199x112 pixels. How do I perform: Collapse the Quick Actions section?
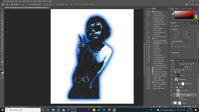click(171, 53)
